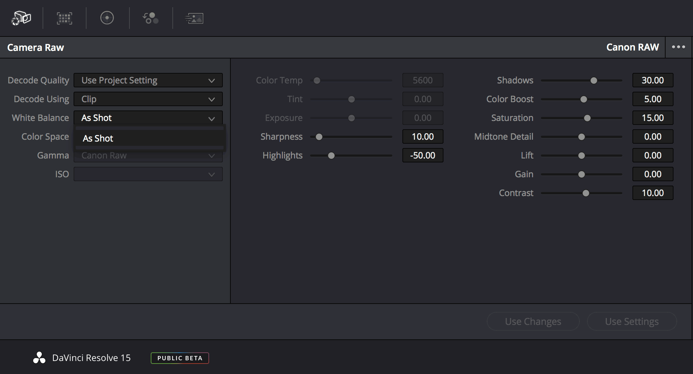Open the Camera Raw palette icon
Viewport: 693px width, 374px height.
(x=21, y=18)
